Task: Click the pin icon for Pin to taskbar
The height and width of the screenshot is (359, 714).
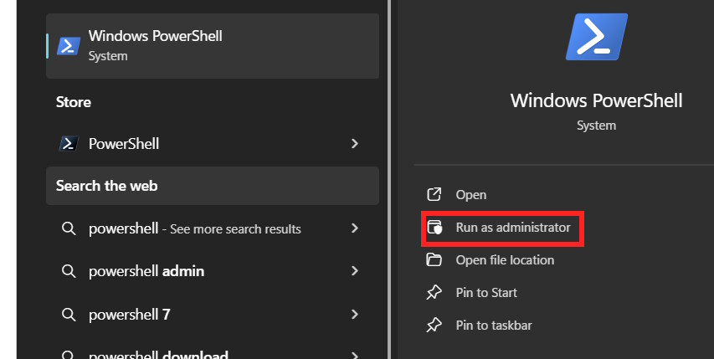Action: click(434, 326)
